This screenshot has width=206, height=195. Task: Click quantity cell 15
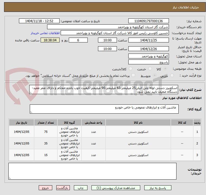[46, 155]
